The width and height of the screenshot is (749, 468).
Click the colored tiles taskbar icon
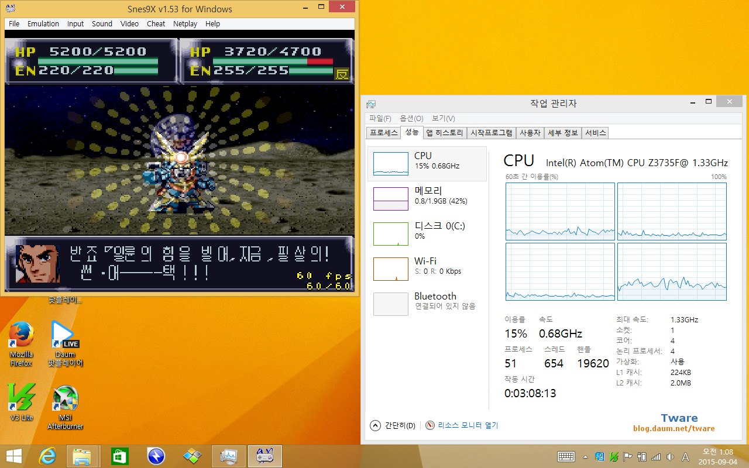coord(193,456)
